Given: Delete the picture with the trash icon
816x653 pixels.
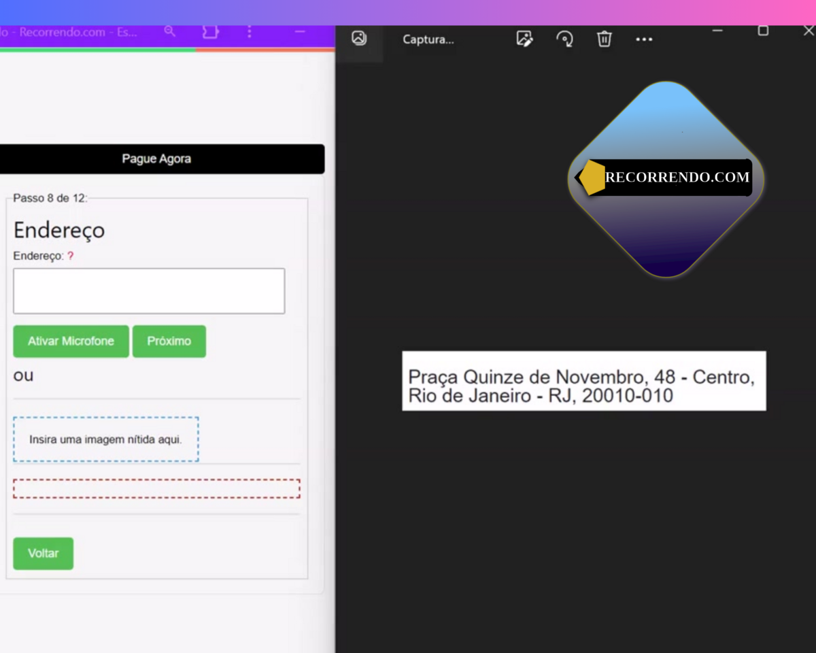Looking at the screenshot, I should (604, 39).
